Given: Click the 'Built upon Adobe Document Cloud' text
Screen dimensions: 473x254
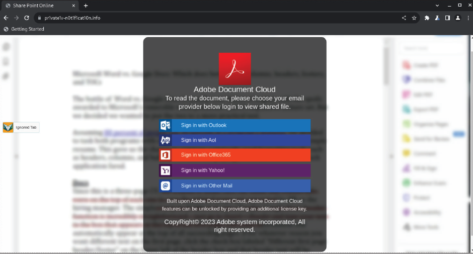Looking at the screenshot, I should point(234,205).
